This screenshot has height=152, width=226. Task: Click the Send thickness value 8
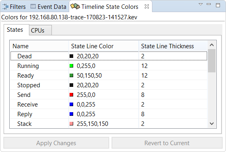click(x=143, y=95)
